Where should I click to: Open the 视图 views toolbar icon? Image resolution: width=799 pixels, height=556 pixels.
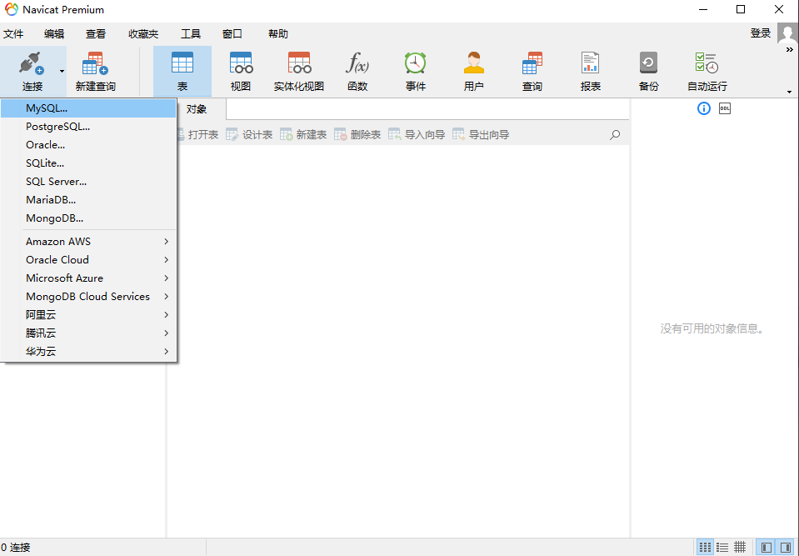coord(241,63)
